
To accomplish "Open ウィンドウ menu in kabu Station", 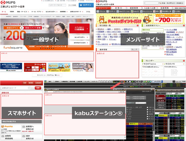I will tap(87, 82).
